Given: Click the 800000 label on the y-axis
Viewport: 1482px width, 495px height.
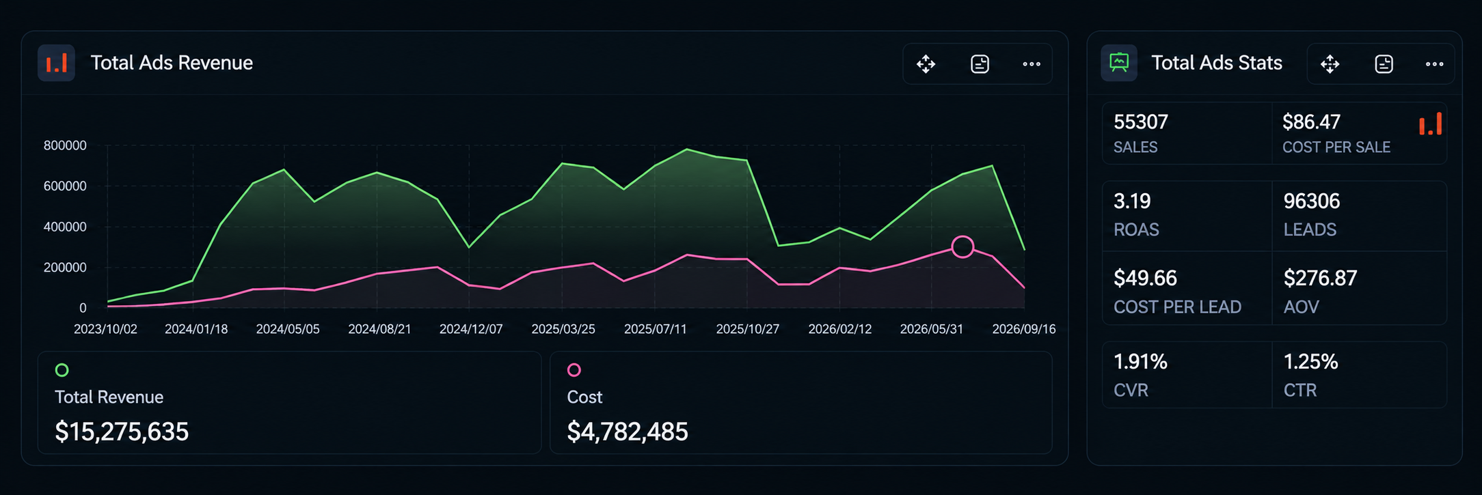Looking at the screenshot, I should click(x=65, y=145).
